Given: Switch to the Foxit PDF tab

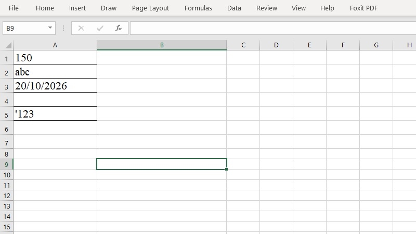Looking at the screenshot, I should point(363,8).
